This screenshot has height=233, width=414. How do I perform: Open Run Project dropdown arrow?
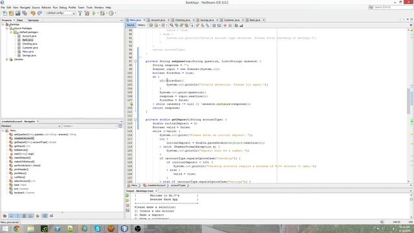click(98, 13)
